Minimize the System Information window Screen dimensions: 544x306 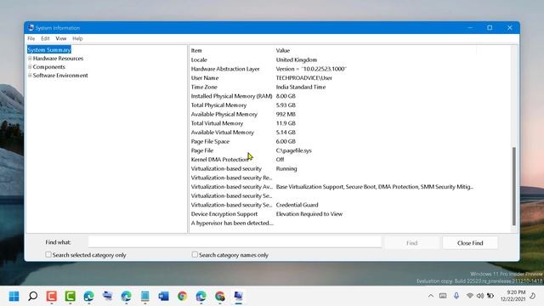coord(470,28)
